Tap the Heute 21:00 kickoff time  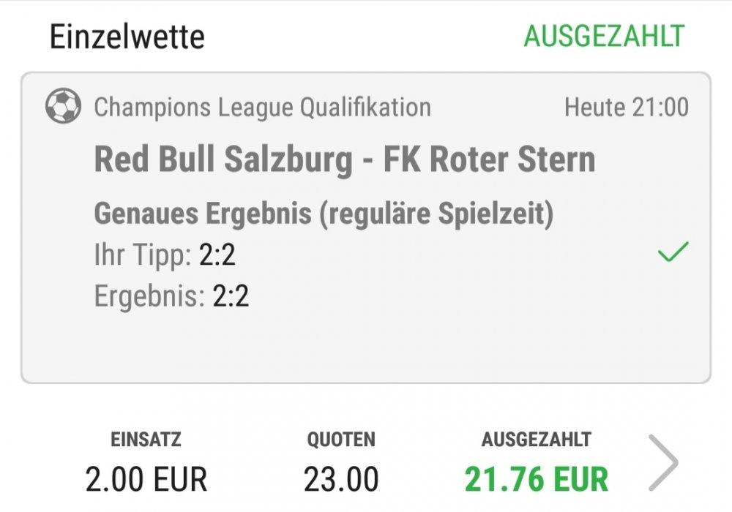click(x=627, y=108)
